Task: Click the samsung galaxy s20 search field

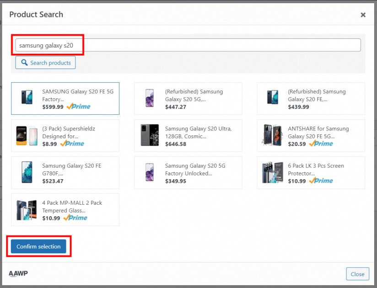Action: (188, 45)
